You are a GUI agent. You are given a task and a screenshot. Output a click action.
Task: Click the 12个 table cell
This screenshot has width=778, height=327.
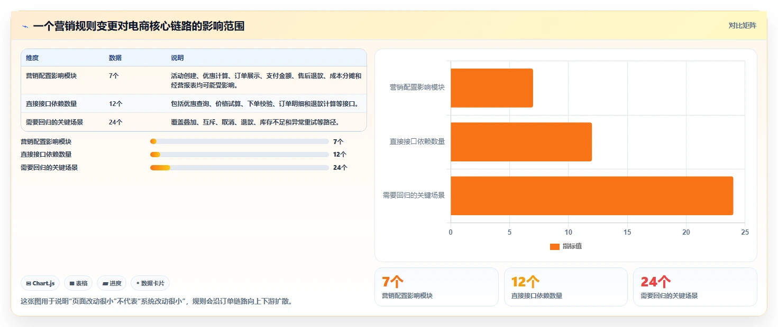(x=116, y=104)
